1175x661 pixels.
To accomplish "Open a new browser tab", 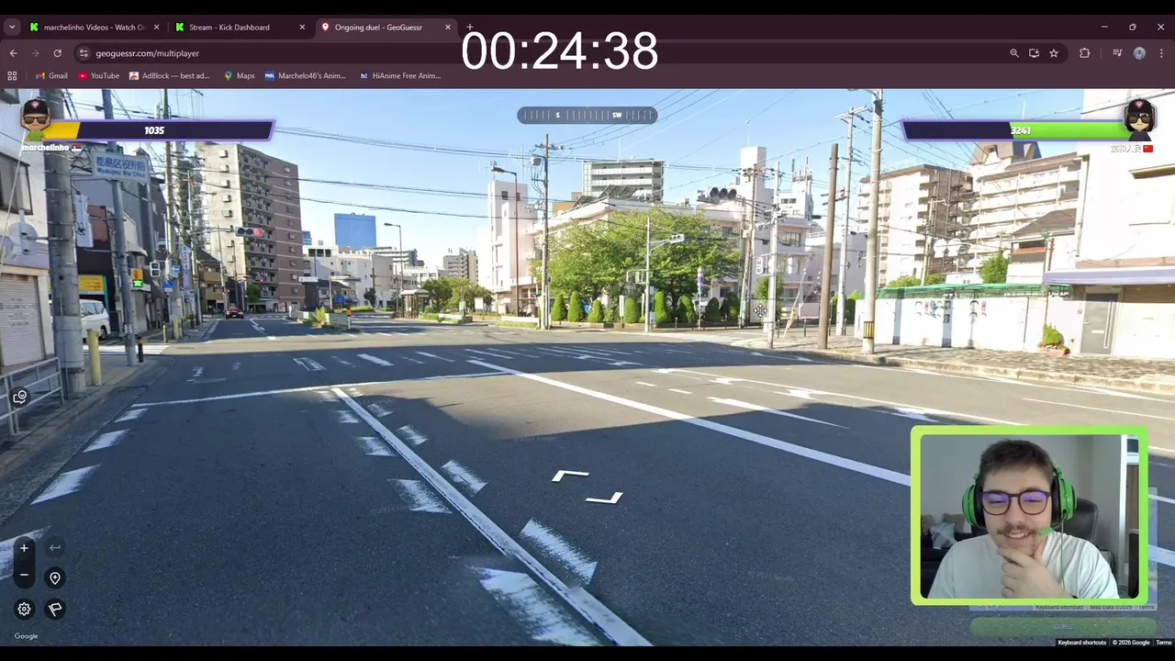I will coord(469,28).
